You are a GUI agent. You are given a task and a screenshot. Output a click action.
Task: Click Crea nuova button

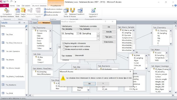tap(109, 42)
